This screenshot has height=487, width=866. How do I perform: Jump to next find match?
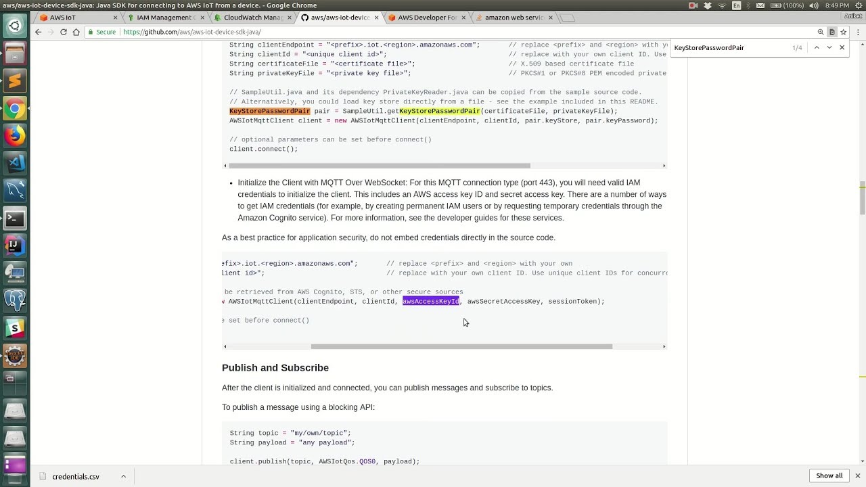829,47
